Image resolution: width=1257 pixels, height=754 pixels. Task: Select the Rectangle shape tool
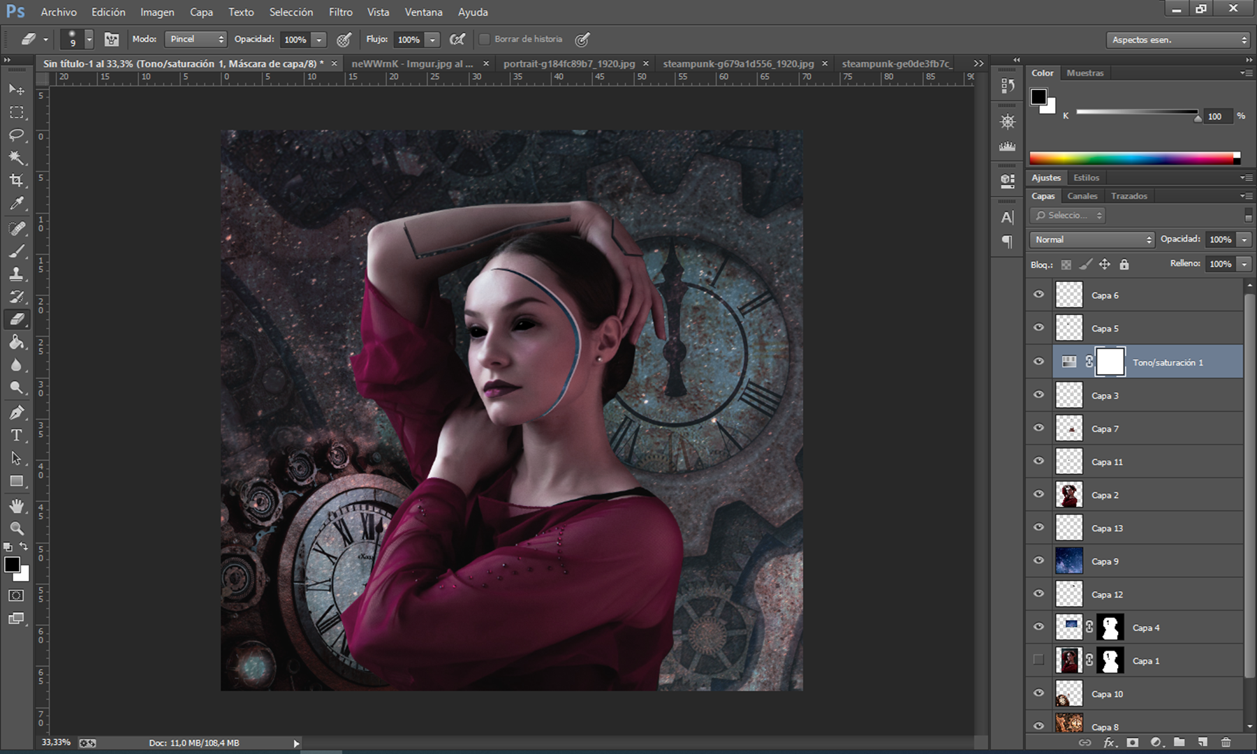coord(17,482)
